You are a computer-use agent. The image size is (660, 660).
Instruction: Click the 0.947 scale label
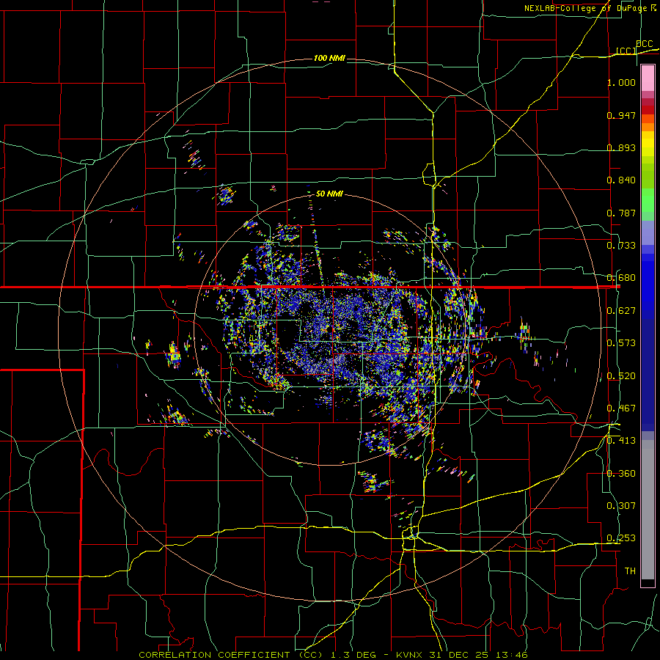click(621, 115)
